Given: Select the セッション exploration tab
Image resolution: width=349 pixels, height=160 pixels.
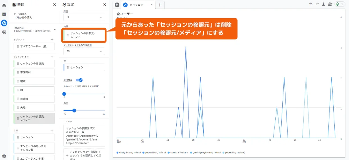Looking at the screenshot, I should click(x=136, y=5).
